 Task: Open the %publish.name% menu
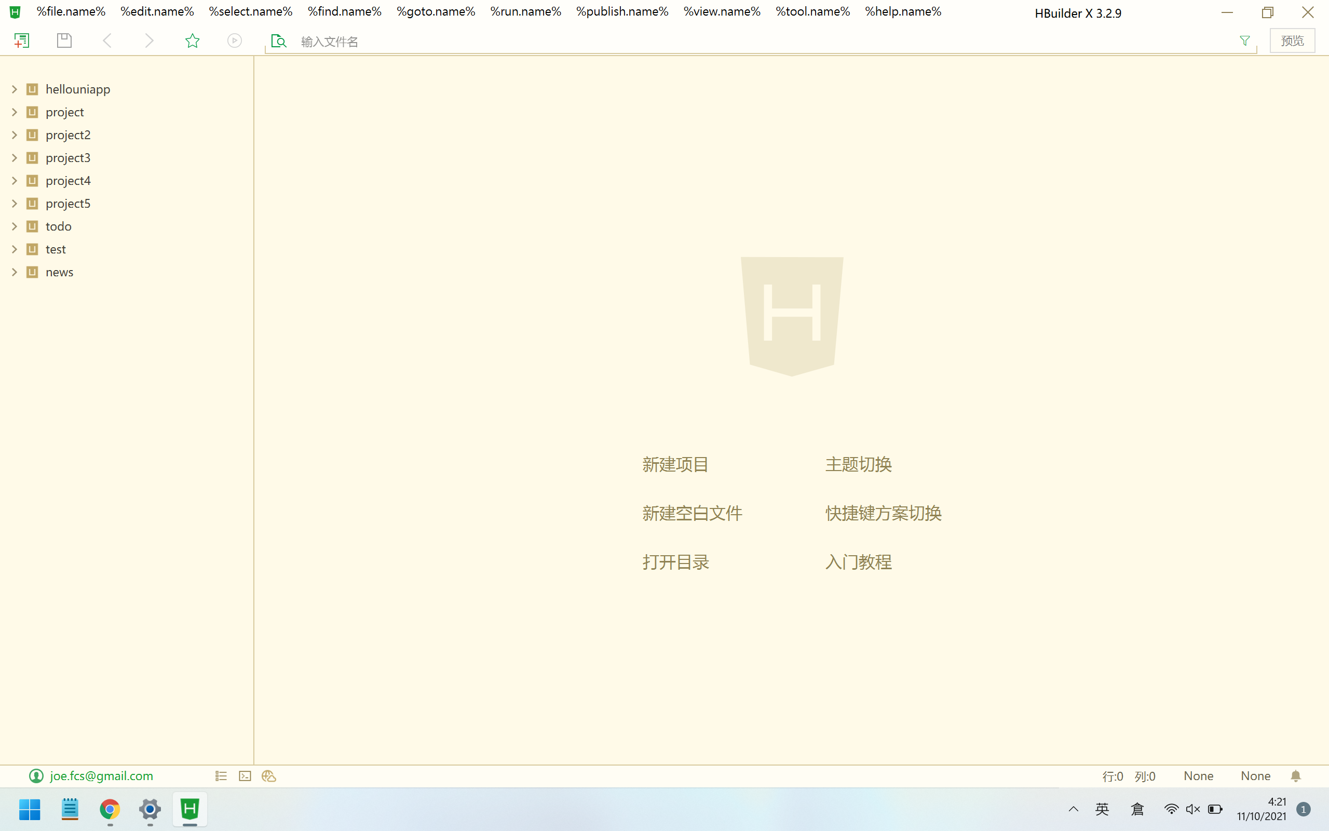click(x=622, y=11)
